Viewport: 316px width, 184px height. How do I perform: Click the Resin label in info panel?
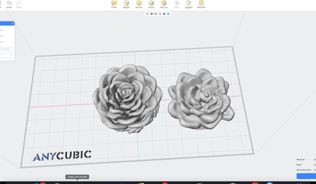click(299, 165)
